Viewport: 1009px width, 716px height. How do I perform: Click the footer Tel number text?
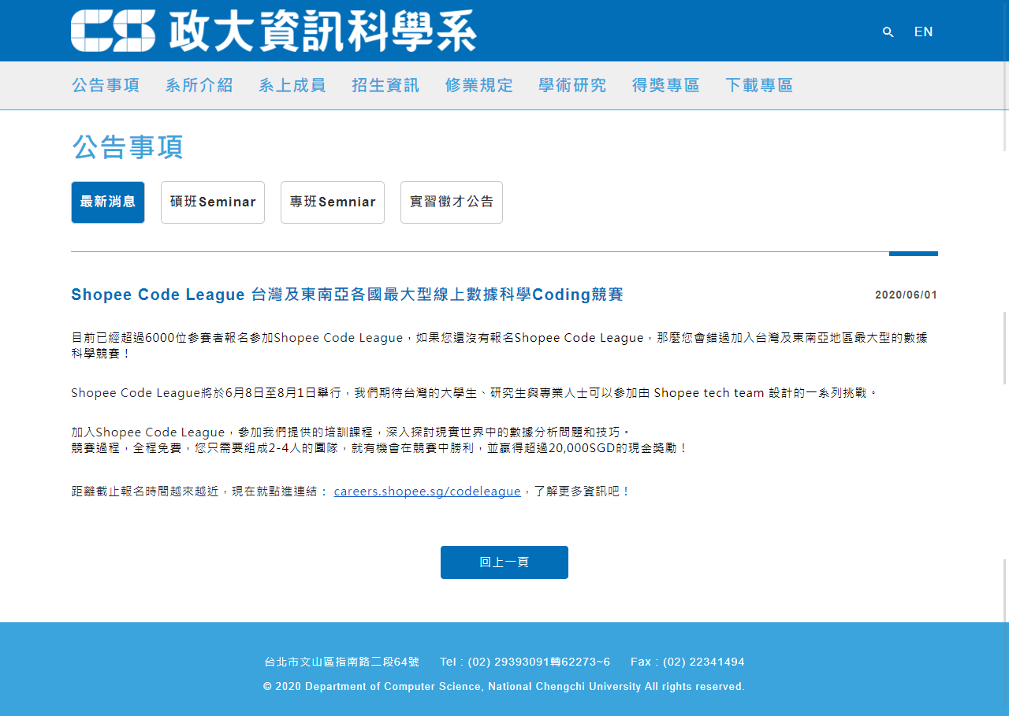525,662
